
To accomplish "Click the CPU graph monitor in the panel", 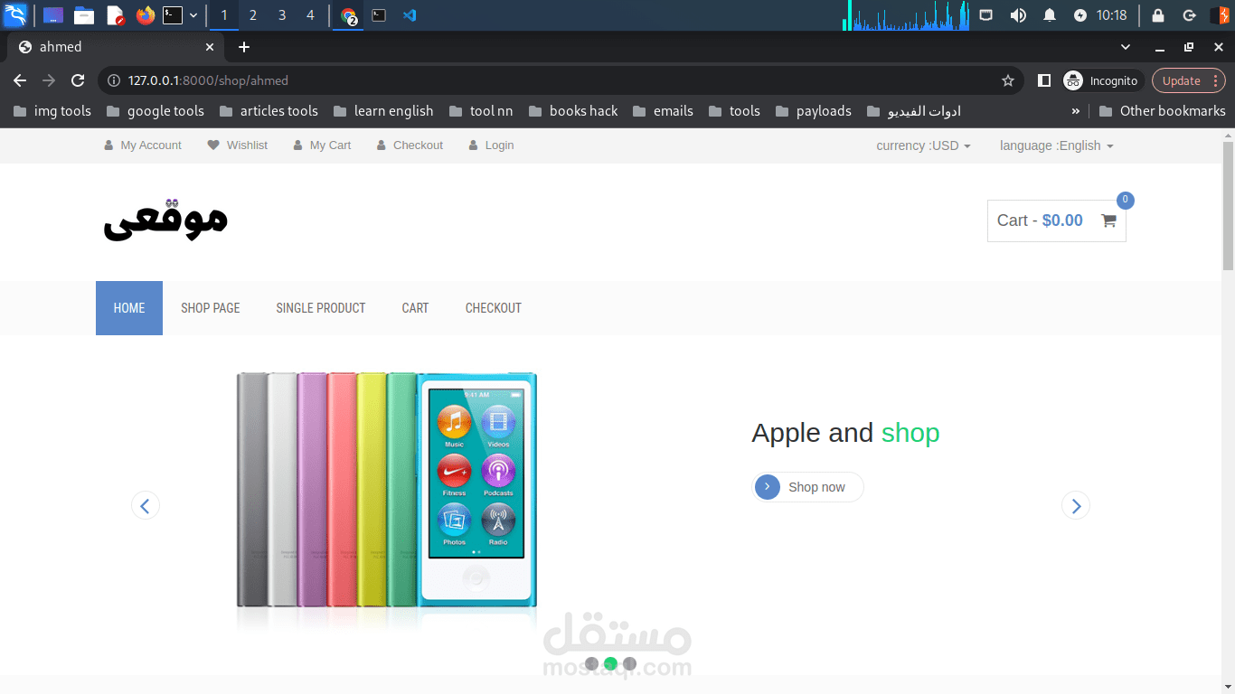I will point(909,15).
